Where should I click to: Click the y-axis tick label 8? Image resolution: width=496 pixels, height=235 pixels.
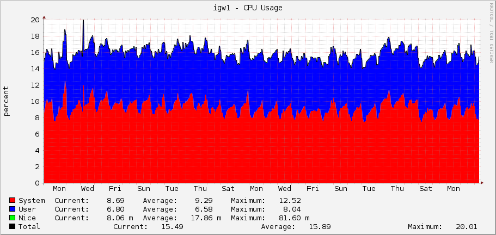pyautogui.click(x=38, y=118)
